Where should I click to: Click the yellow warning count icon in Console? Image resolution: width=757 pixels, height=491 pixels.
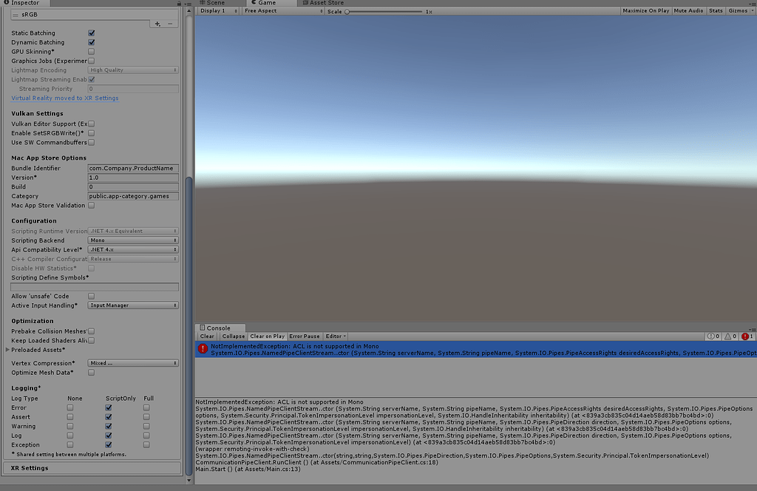point(727,336)
